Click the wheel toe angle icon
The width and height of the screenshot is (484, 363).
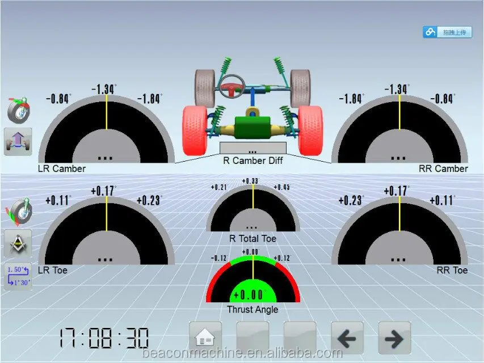pyautogui.click(x=19, y=212)
